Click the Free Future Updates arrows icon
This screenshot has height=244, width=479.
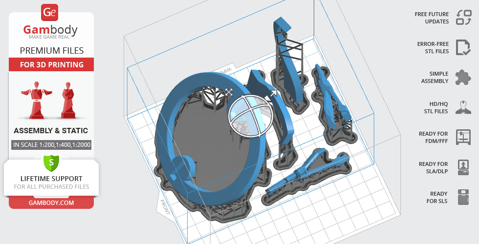[x=463, y=18]
